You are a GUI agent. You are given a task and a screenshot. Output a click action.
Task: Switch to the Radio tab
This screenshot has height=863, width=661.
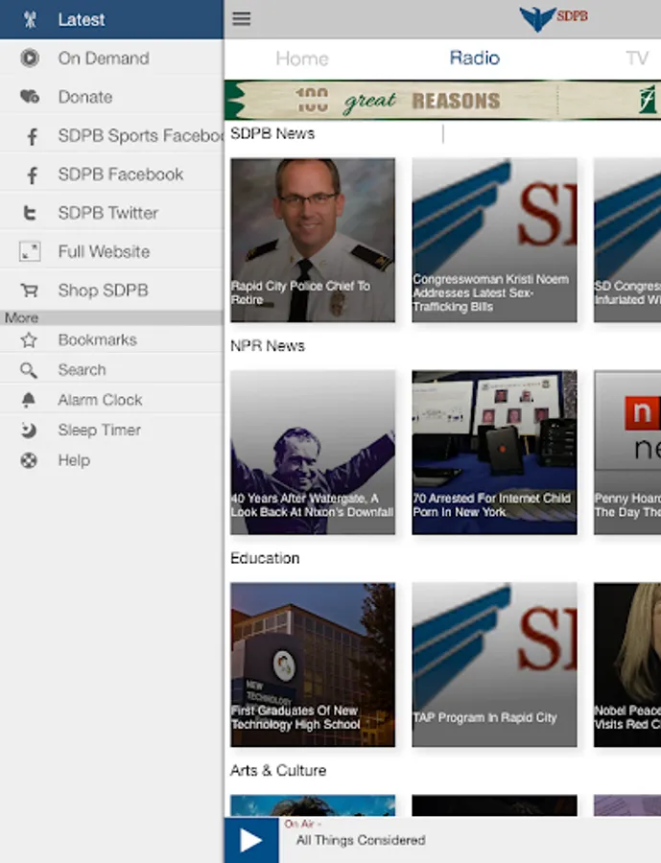point(474,58)
